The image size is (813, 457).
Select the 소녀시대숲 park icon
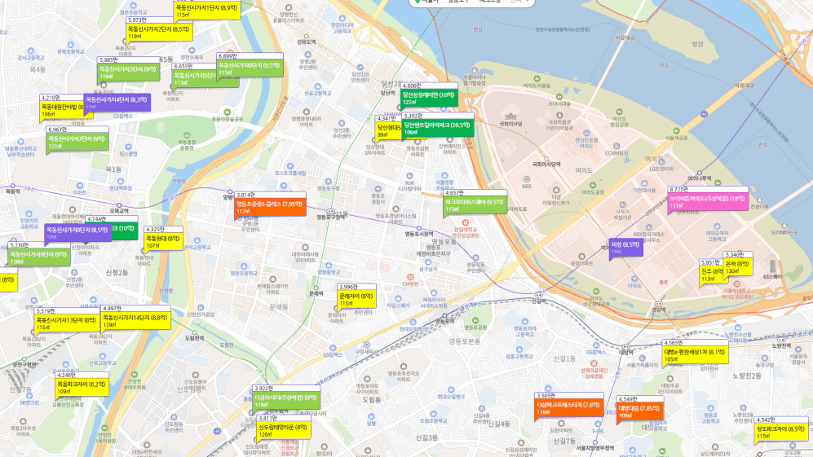click(559, 97)
